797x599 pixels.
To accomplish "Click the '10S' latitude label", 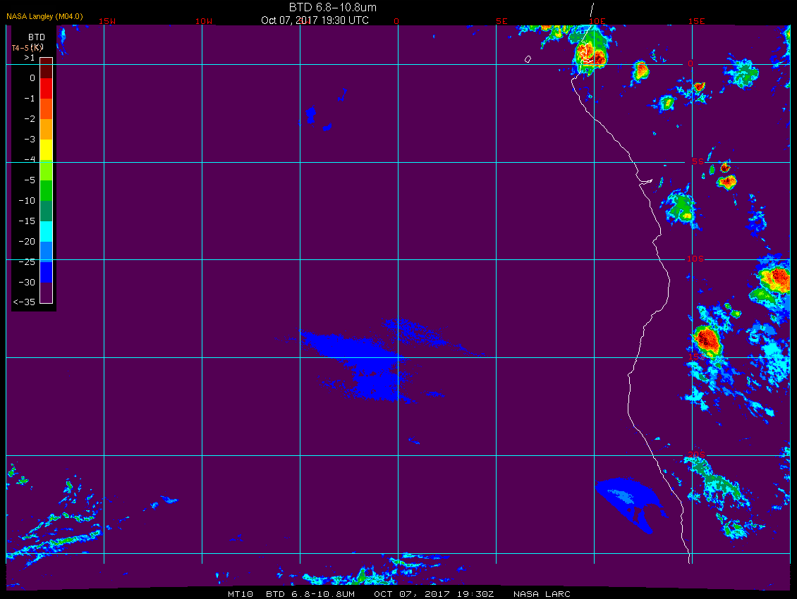I will pos(695,259).
